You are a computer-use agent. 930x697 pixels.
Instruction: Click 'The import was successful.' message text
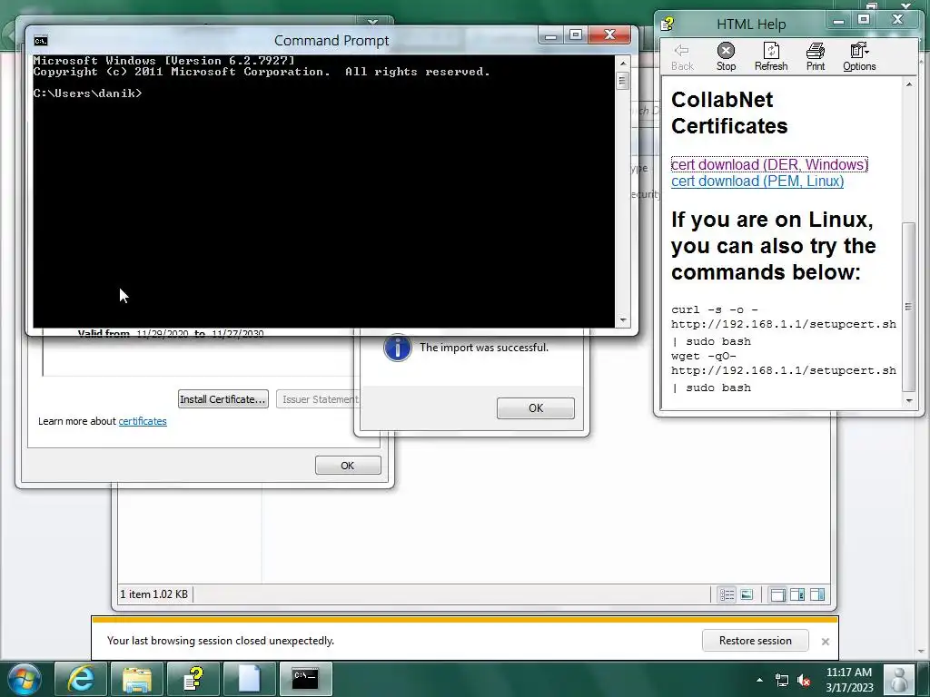484,348
